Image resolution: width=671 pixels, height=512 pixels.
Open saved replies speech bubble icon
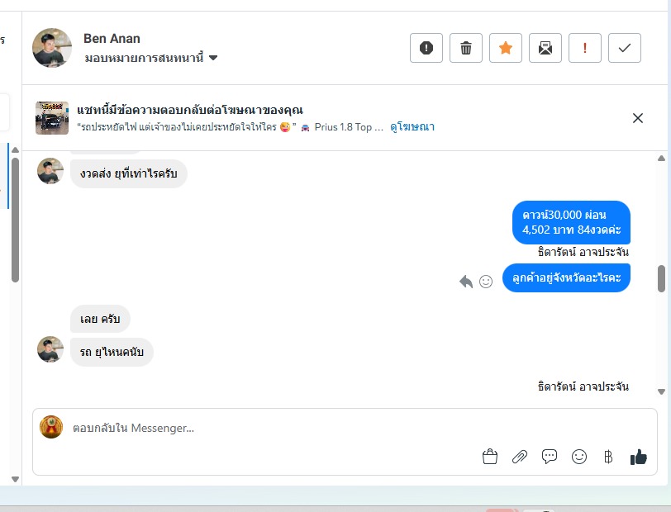point(550,457)
